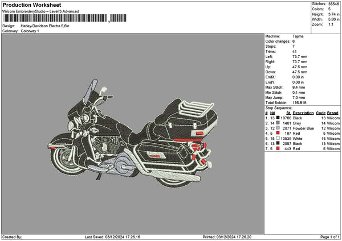Click the powder blue swatch in stop 3
The width and height of the screenshot is (342, 241).
[278, 128]
